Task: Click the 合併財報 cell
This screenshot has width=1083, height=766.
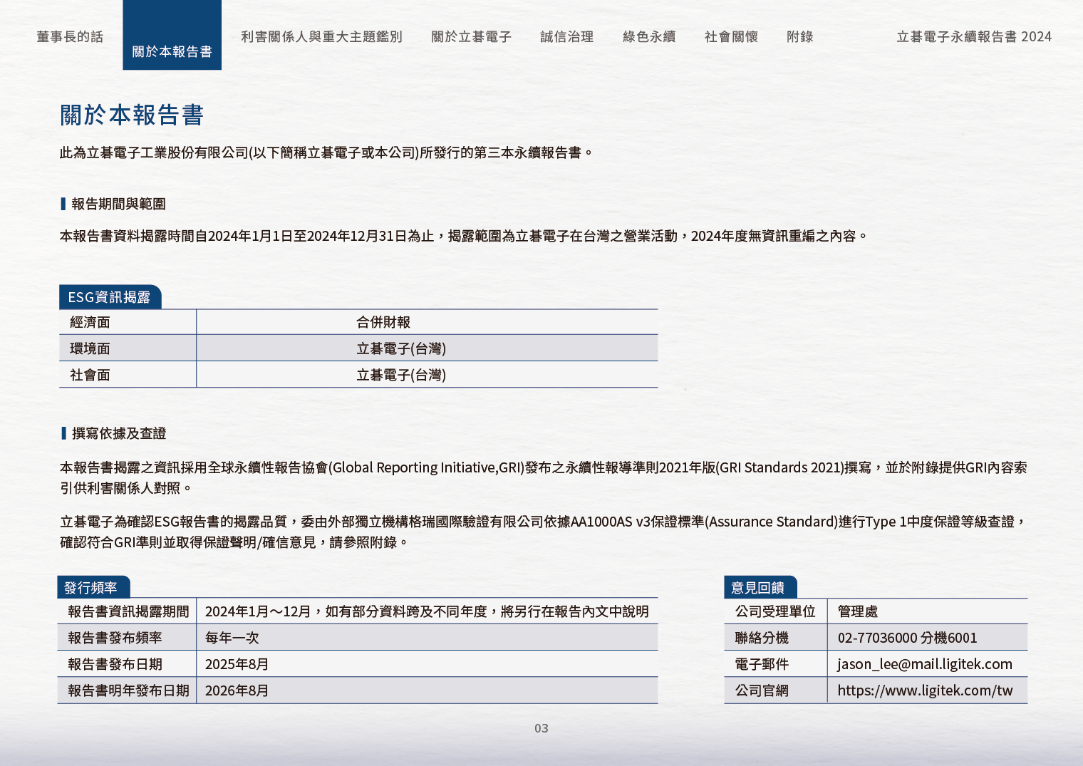Action: 383,322
